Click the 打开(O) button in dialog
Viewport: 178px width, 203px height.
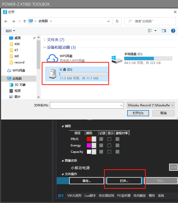click(138, 113)
